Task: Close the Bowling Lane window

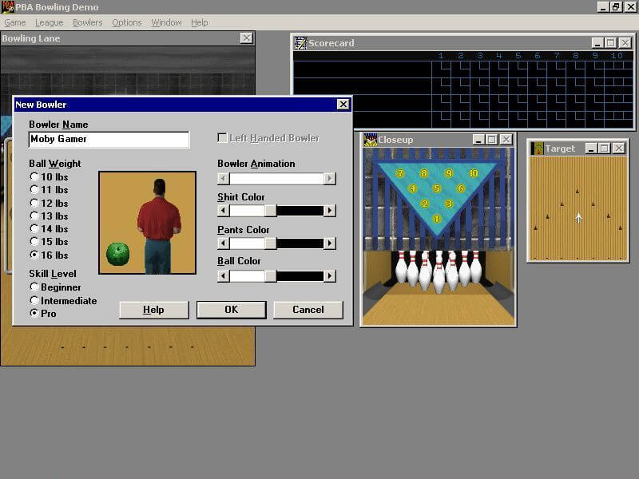Action: [x=246, y=38]
